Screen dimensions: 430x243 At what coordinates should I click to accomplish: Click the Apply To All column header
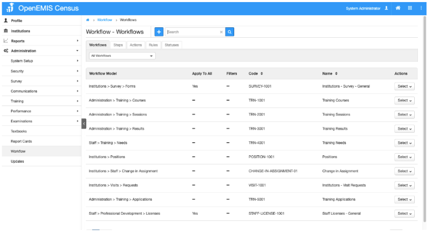coord(202,73)
